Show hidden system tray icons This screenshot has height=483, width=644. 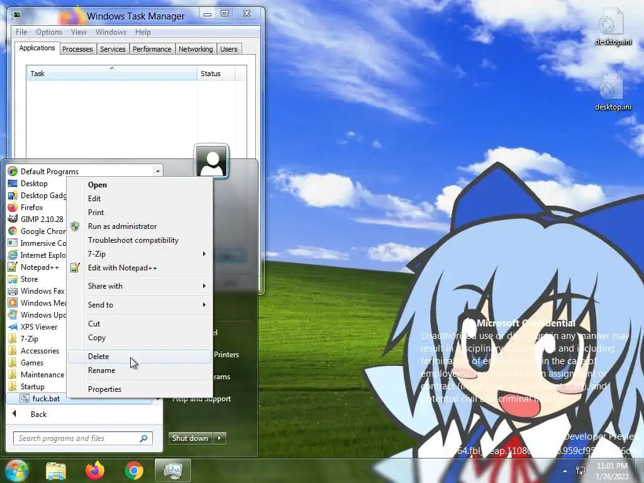click(x=565, y=471)
